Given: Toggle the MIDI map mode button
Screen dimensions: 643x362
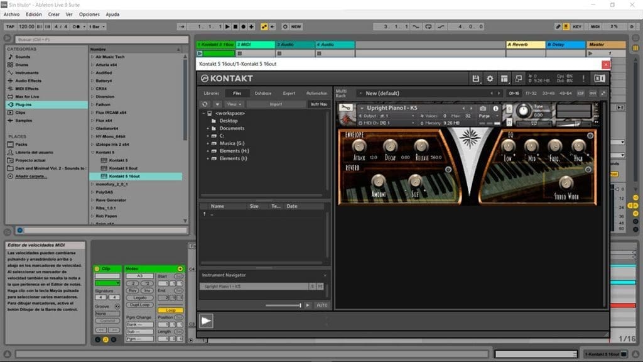Looking at the screenshot, I should (x=595, y=26).
